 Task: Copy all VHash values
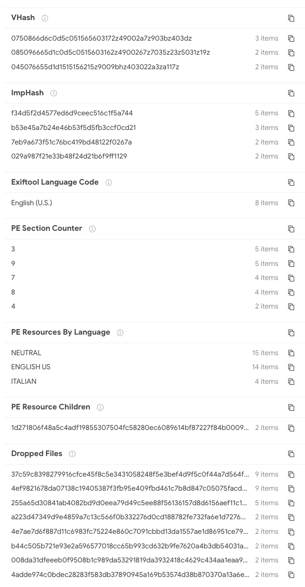coord(291,18)
